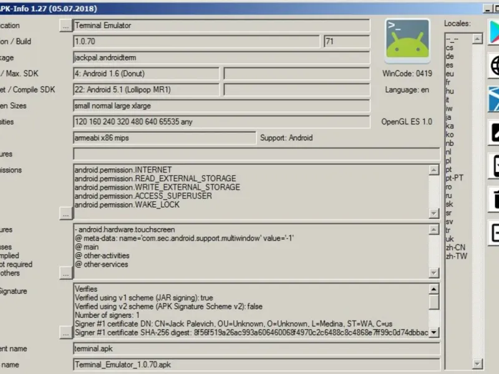The width and height of the screenshot is (499, 374).
Task: Click the package field jackpal.androidterm
Action: [x=221, y=57]
